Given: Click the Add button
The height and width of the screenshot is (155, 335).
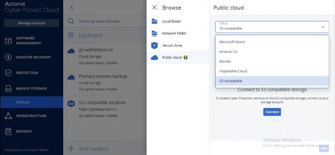Looking at the screenshot, I should (324, 149).
